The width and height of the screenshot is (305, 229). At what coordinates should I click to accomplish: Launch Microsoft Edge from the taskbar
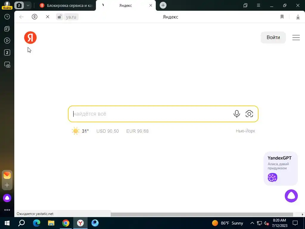pyautogui.click(x=36, y=223)
